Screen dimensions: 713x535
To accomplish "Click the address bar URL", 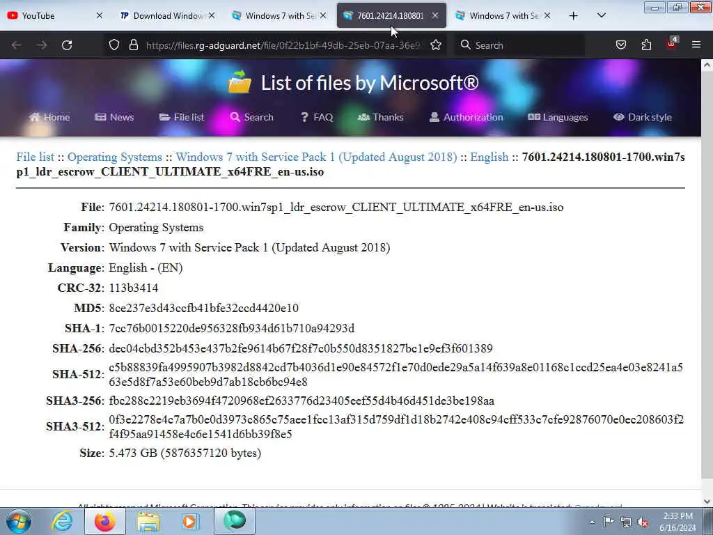I will (x=283, y=45).
